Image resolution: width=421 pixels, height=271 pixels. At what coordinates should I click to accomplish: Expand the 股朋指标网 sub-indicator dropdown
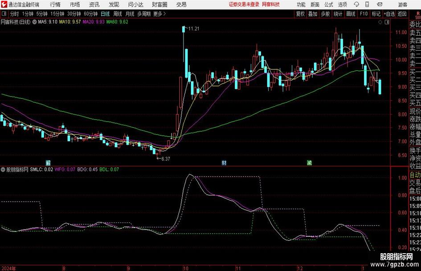pyautogui.click(x=3, y=170)
